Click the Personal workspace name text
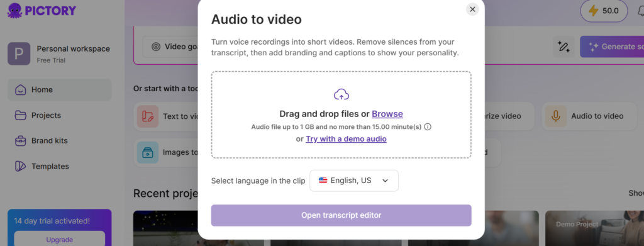 (74, 49)
